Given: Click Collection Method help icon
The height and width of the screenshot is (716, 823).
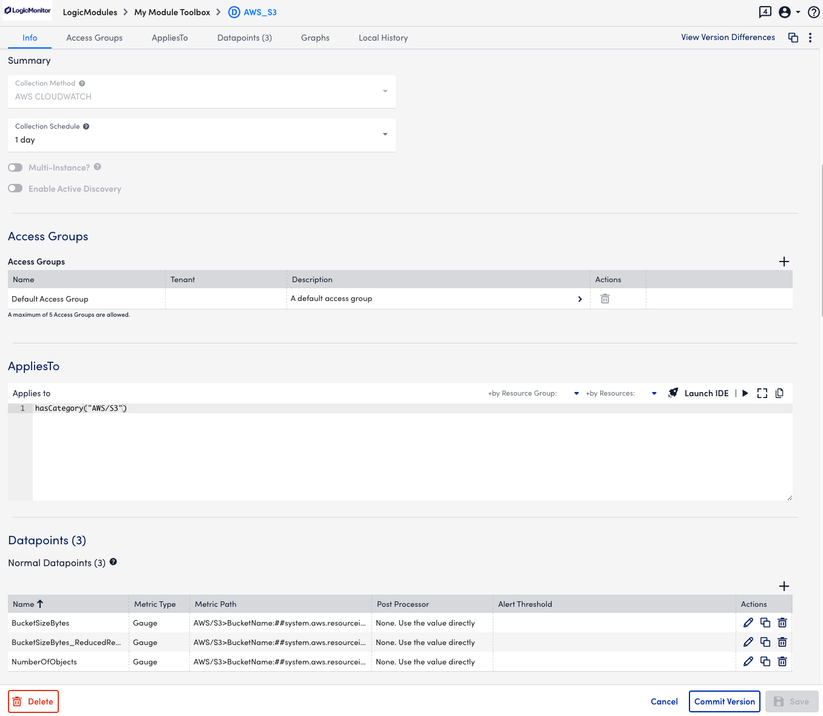Looking at the screenshot, I should pos(82,83).
